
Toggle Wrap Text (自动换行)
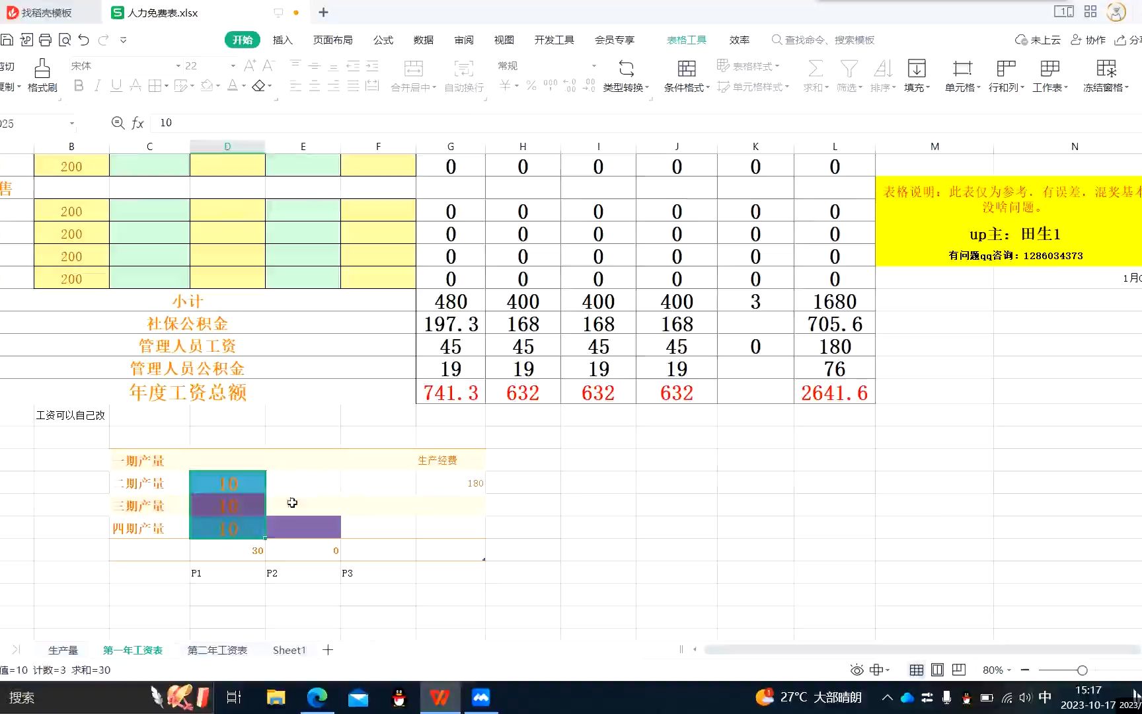point(464,75)
